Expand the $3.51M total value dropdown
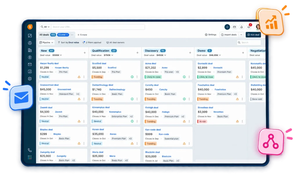This screenshot has height=176, width=297. (x=63, y=35)
